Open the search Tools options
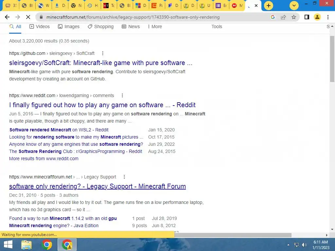 217,27
